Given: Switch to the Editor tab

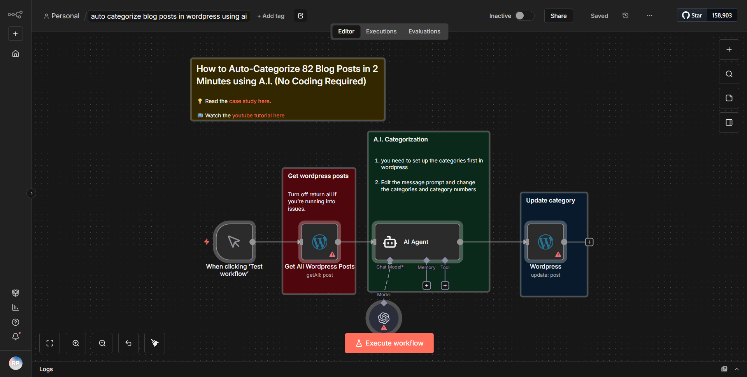Looking at the screenshot, I should [346, 31].
